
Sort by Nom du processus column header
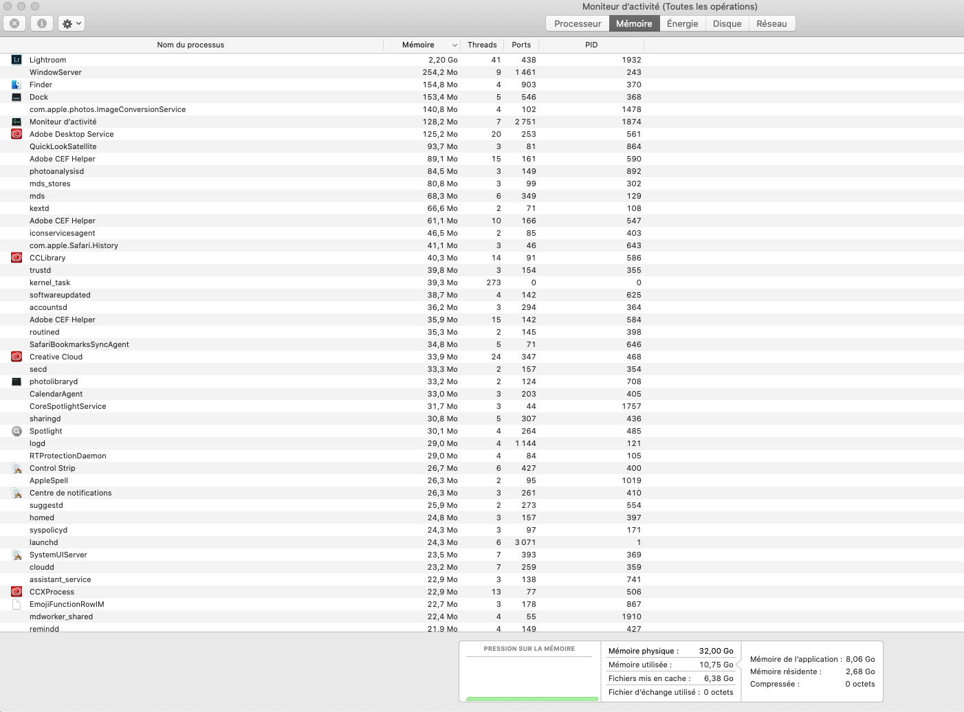(x=191, y=45)
